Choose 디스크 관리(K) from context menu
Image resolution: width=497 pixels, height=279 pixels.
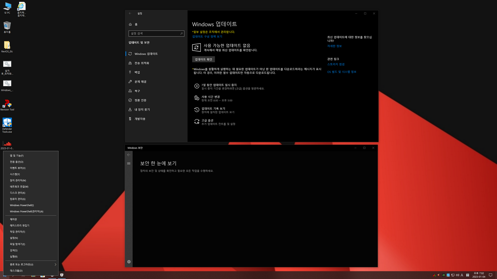(x=31, y=193)
